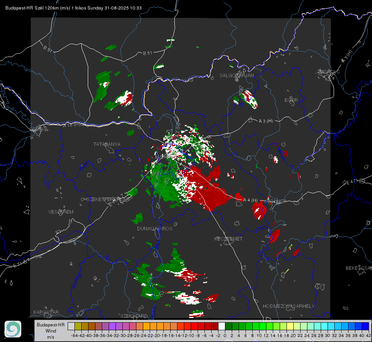Click the legend value 10
Viewport: 372px width, 342px height.
point(259,336)
